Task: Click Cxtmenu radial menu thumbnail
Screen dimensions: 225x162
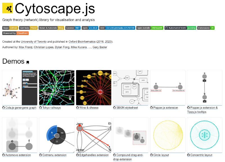Action: (x=57, y=135)
